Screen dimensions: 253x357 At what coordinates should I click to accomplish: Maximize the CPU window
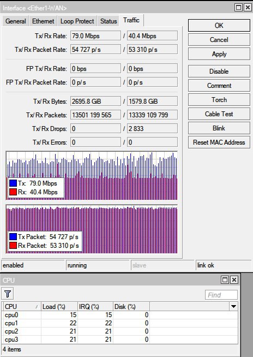pyautogui.click(x=225, y=279)
